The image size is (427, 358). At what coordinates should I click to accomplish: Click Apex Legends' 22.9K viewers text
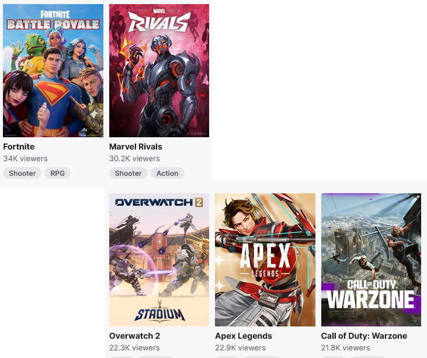click(x=240, y=348)
